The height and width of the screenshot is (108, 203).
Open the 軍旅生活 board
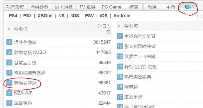tap(133, 97)
